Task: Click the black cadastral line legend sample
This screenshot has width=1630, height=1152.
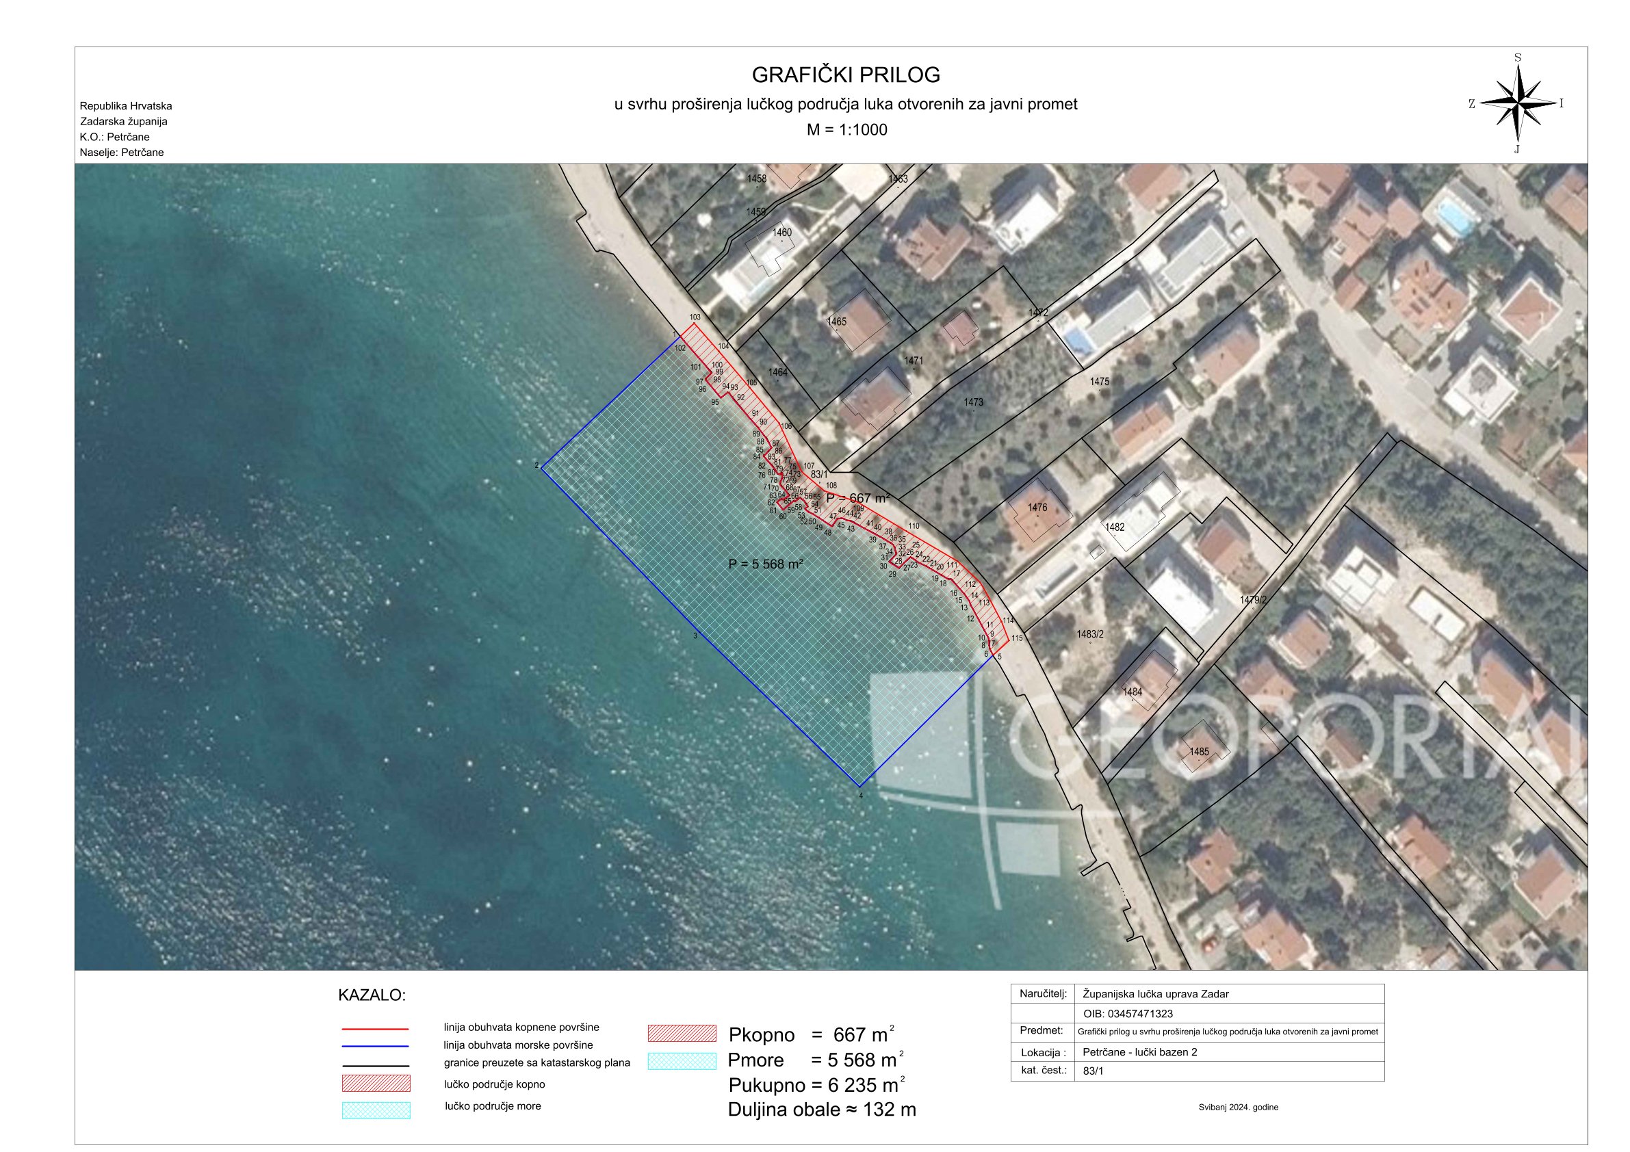Action: tap(375, 1066)
